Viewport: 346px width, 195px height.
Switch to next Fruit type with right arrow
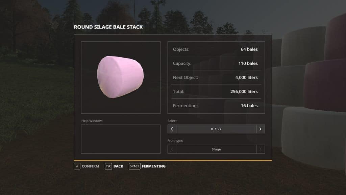pos(260,149)
